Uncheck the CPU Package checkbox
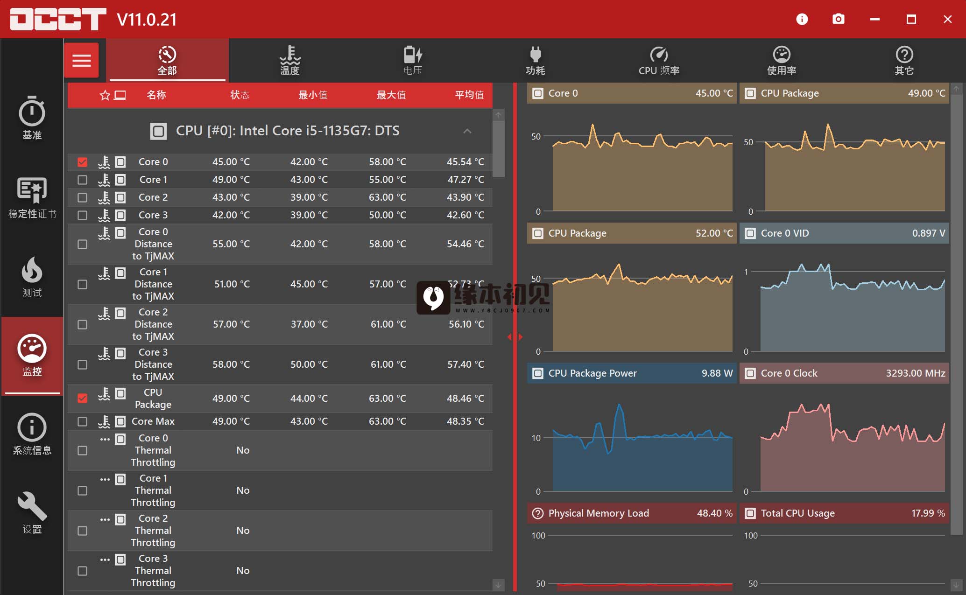The height and width of the screenshot is (595, 966). pos(82,398)
